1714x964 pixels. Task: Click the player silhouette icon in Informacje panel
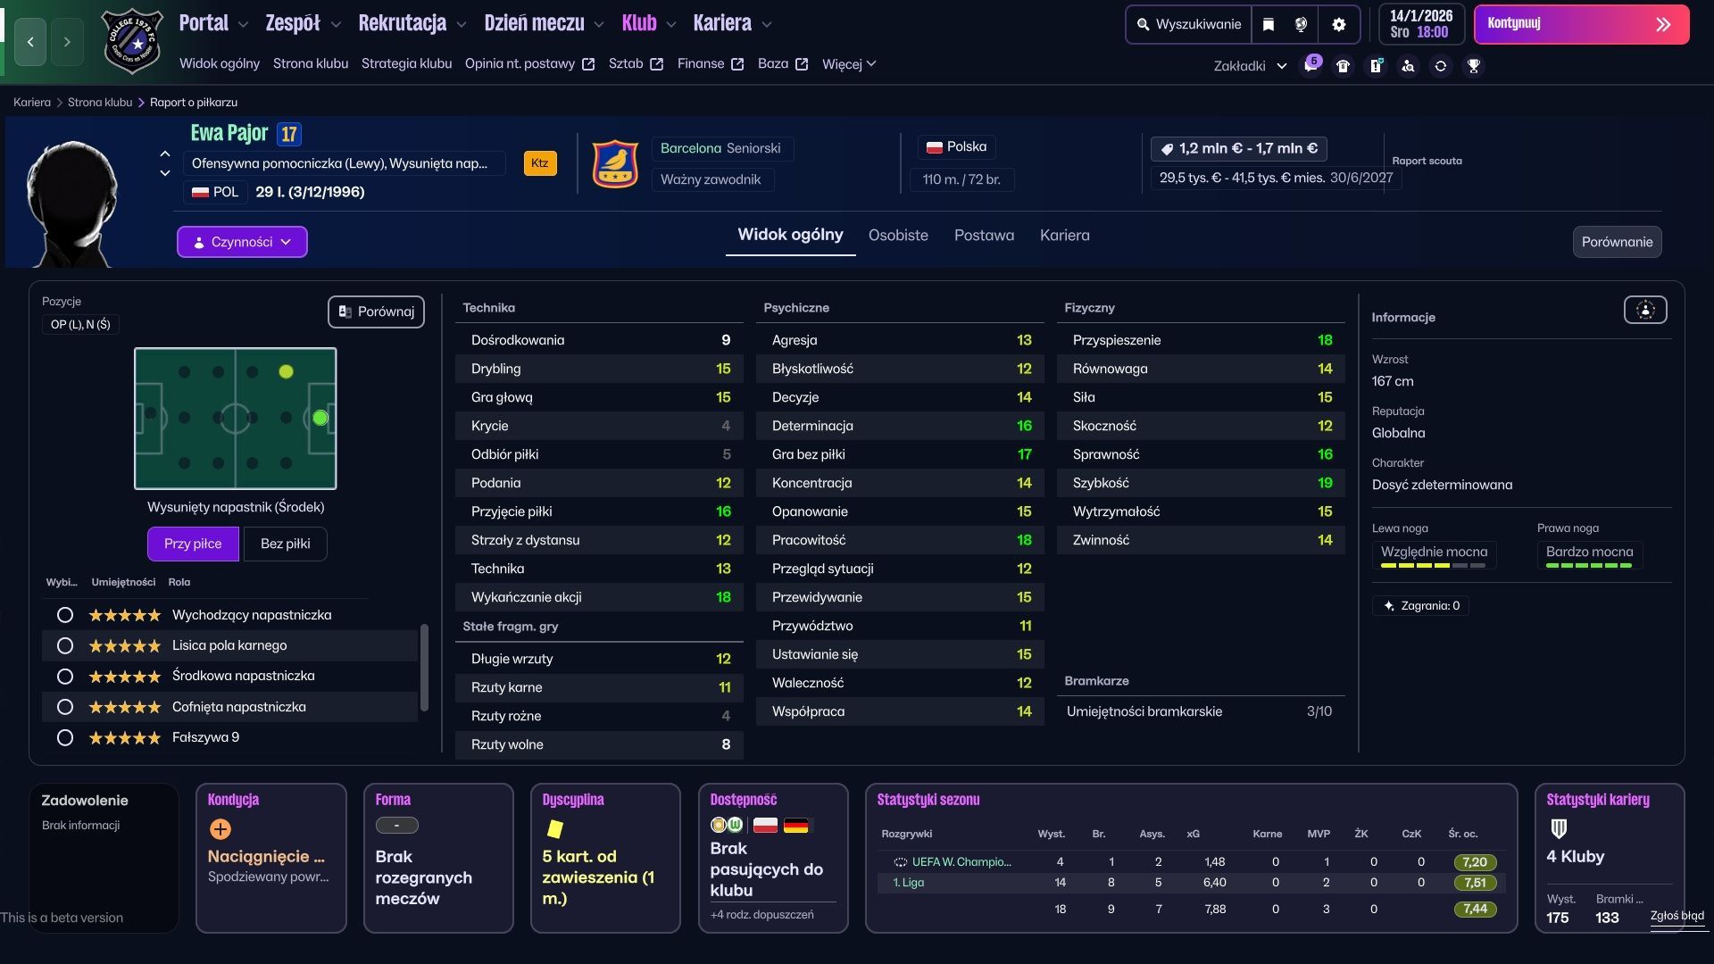(x=1645, y=310)
